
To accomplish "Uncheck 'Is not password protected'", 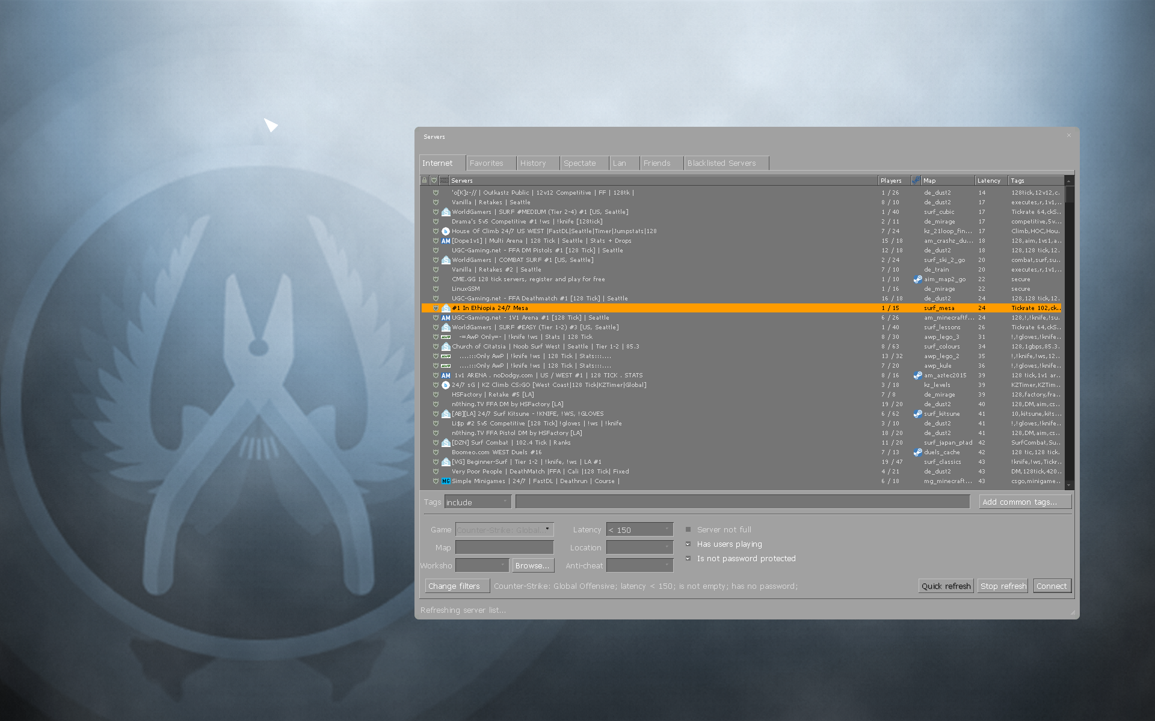I will [688, 558].
